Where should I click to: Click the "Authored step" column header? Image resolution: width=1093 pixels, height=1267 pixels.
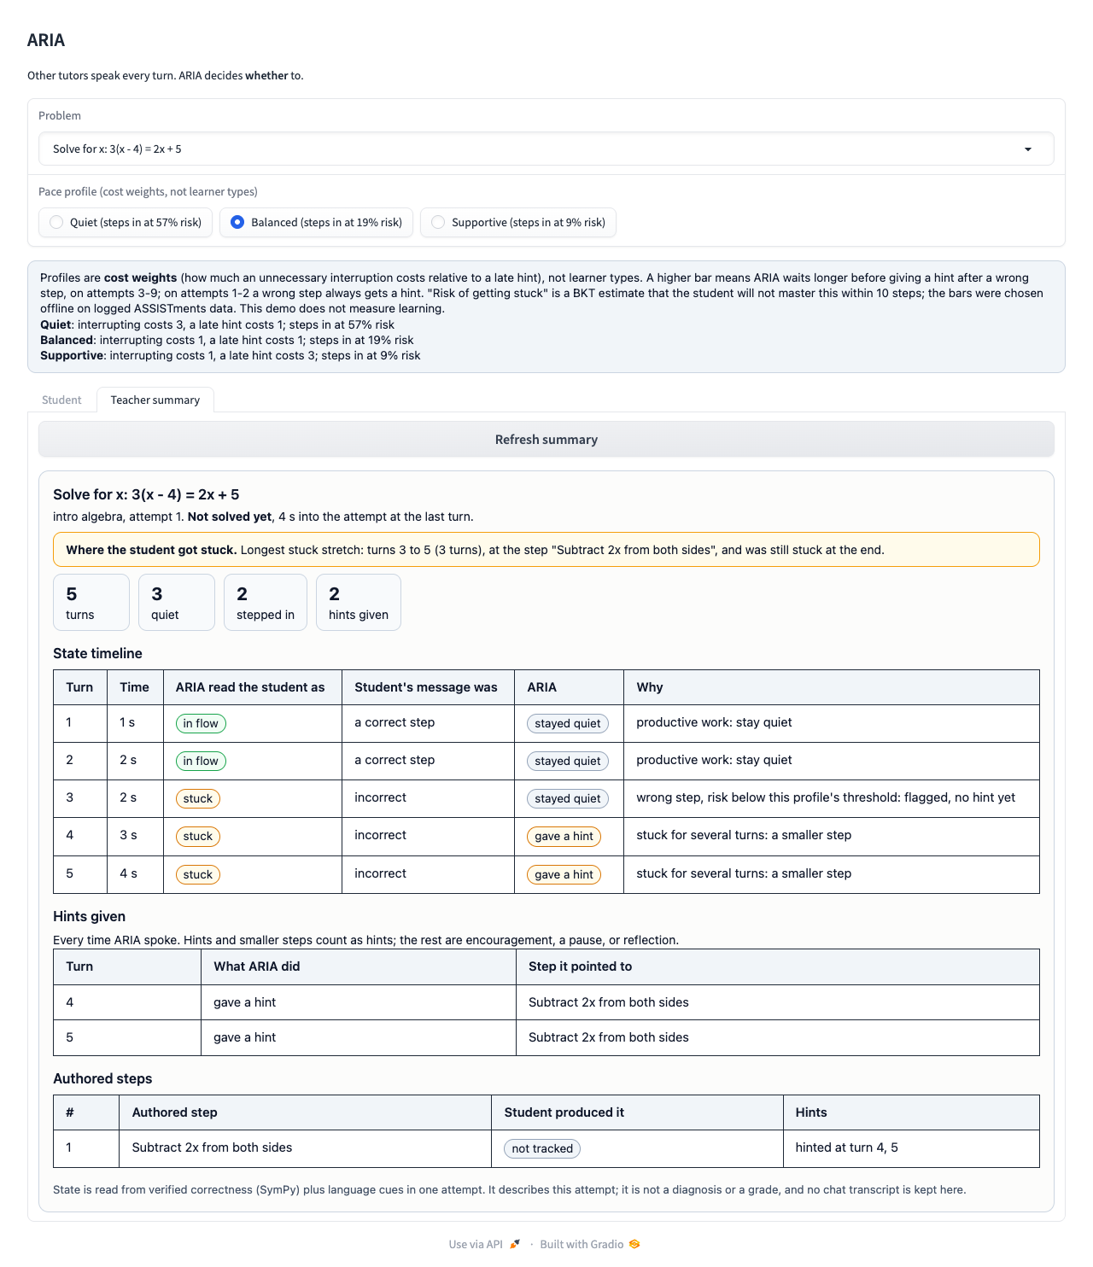(x=305, y=1112)
